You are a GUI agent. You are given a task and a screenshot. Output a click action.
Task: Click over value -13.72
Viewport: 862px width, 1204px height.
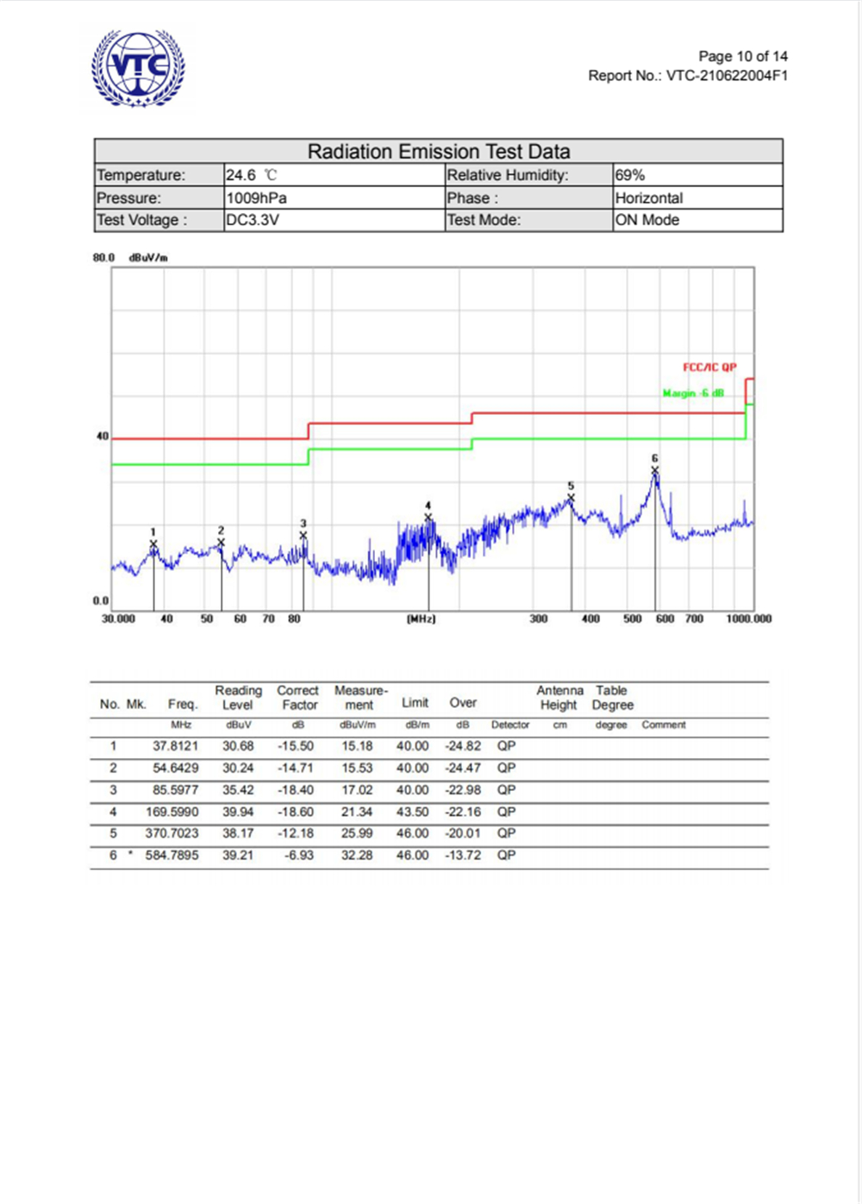(463, 856)
